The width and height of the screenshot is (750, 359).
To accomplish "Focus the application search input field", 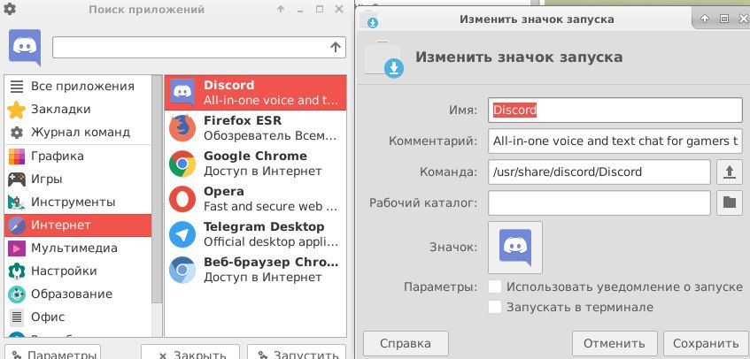I will [199, 47].
